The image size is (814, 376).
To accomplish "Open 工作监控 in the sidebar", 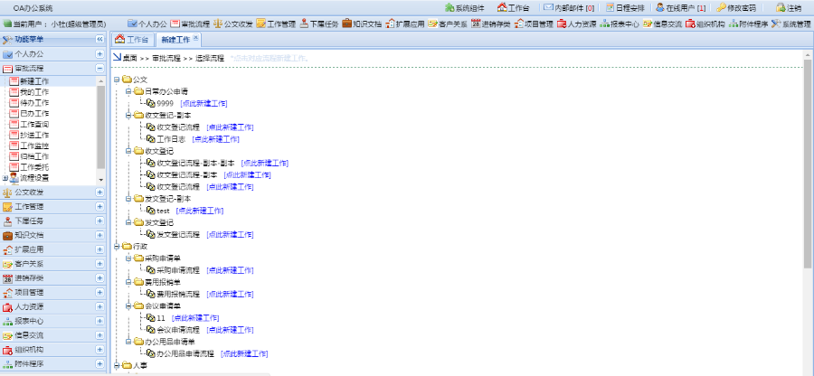I will point(34,146).
